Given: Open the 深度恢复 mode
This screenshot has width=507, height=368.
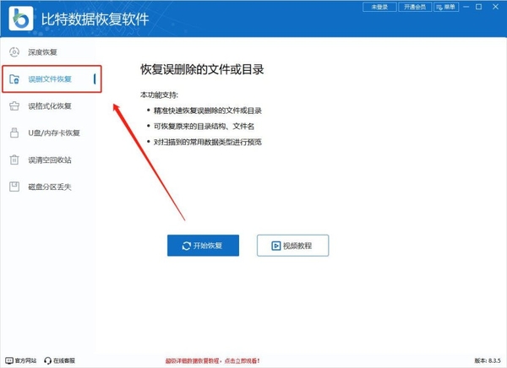Looking at the screenshot, I should pos(48,52).
